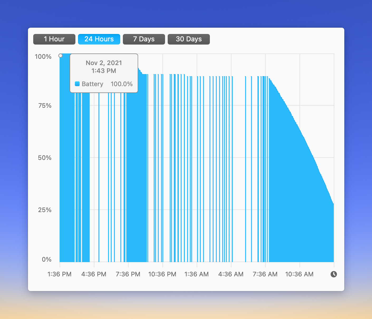Click the "1:43 PM" time in the tooltip
The image size is (372, 319).
104,71
